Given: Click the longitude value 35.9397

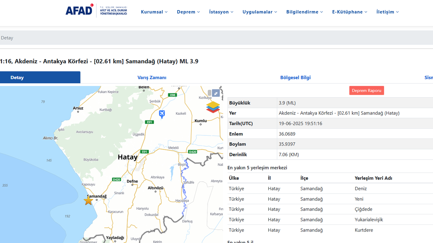Looking at the screenshot, I should 287,144.
